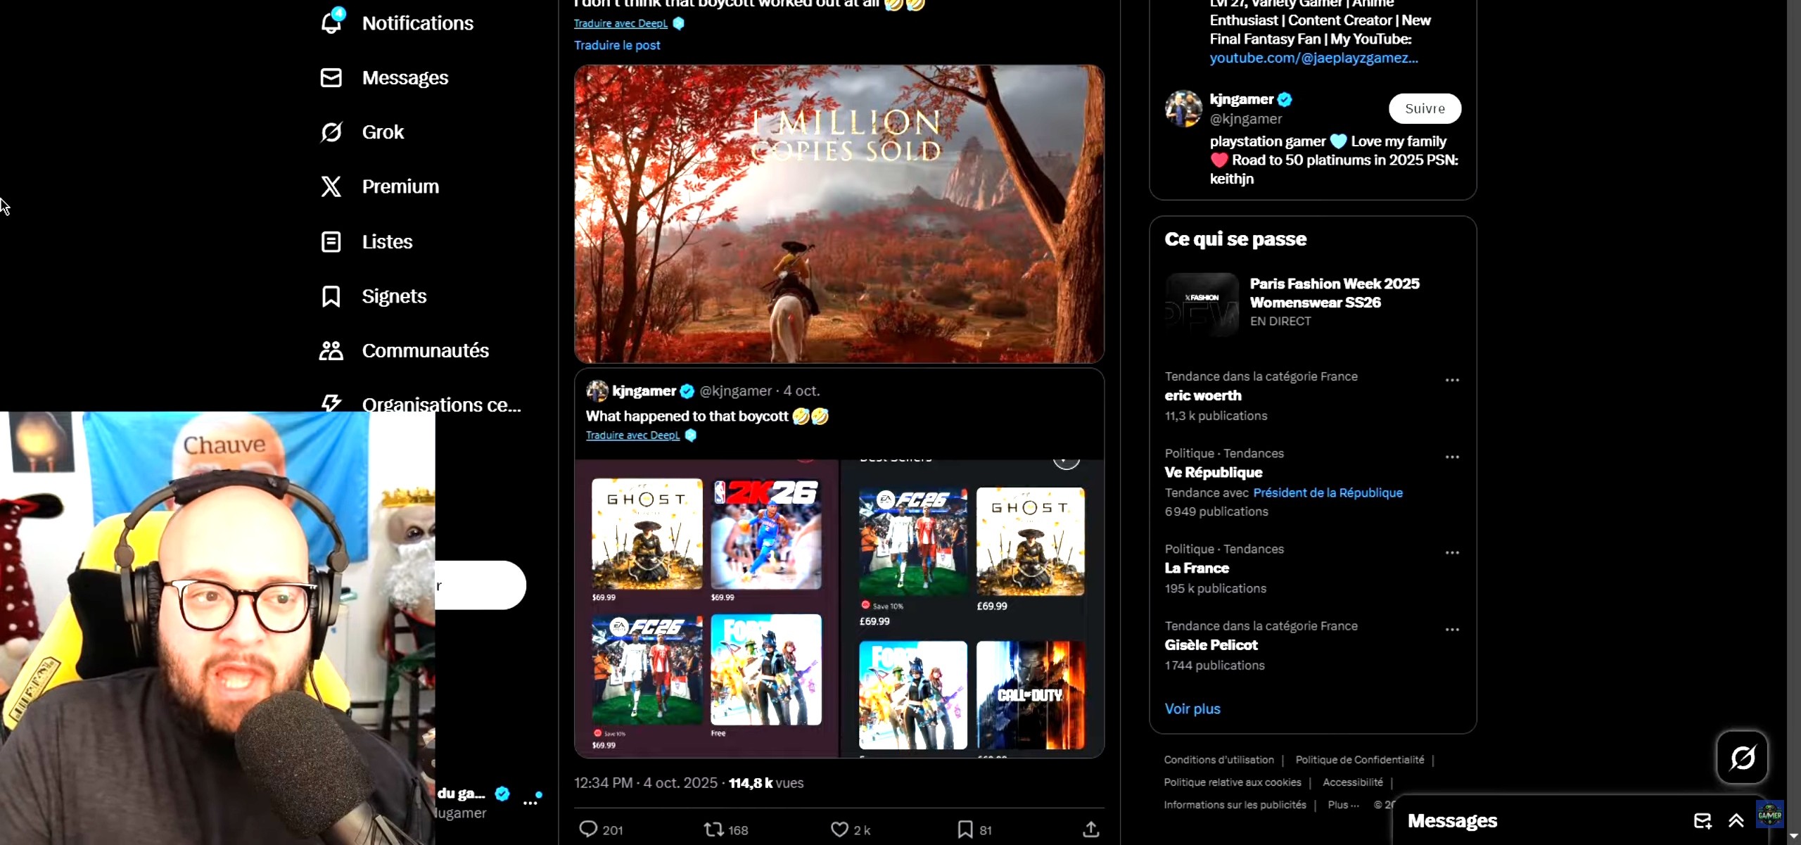The image size is (1801, 845).
Task: Click the share upload icon on the post
Action: (x=1090, y=830)
